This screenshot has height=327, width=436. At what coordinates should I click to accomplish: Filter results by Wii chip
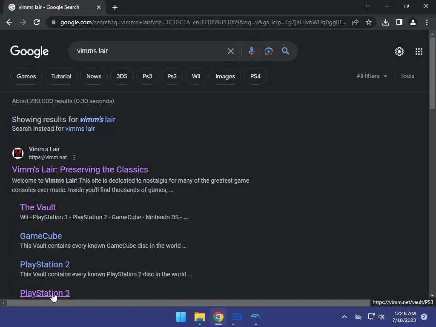(x=196, y=77)
